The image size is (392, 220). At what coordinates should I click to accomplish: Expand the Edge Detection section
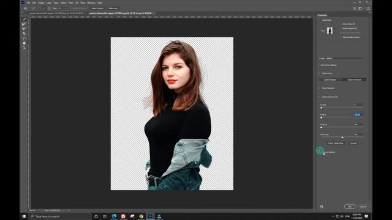[x=320, y=88]
